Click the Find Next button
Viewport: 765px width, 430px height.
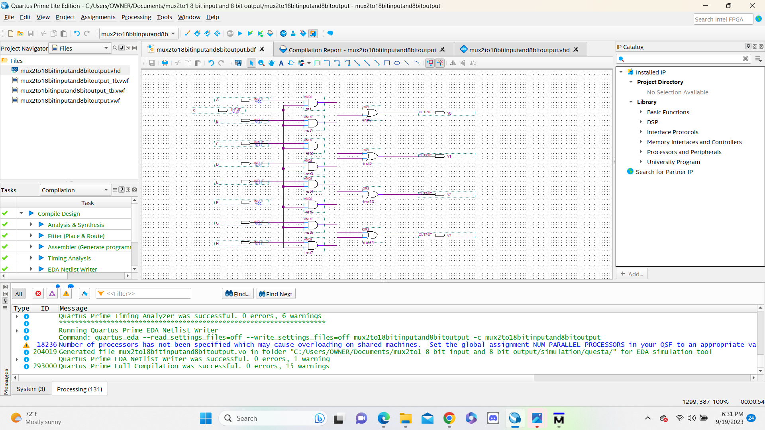276,294
